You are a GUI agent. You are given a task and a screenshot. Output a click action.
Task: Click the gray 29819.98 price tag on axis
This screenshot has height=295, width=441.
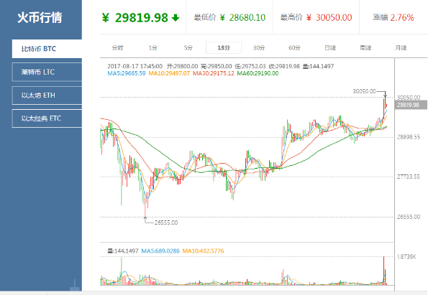411,105
